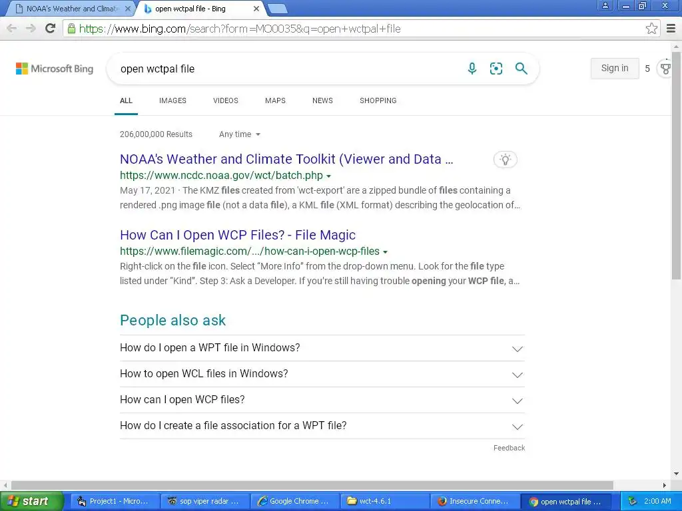Viewport: 682px width, 511px height.
Task: Switch to MAPS results
Action: tap(275, 100)
